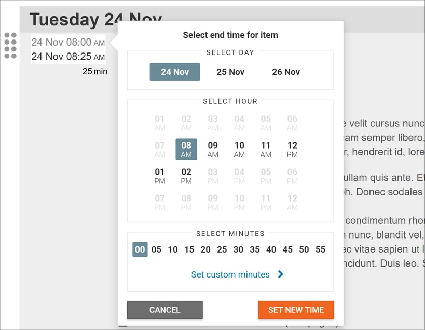
Task: Select the 12 PM hour
Action: pos(292,149)
